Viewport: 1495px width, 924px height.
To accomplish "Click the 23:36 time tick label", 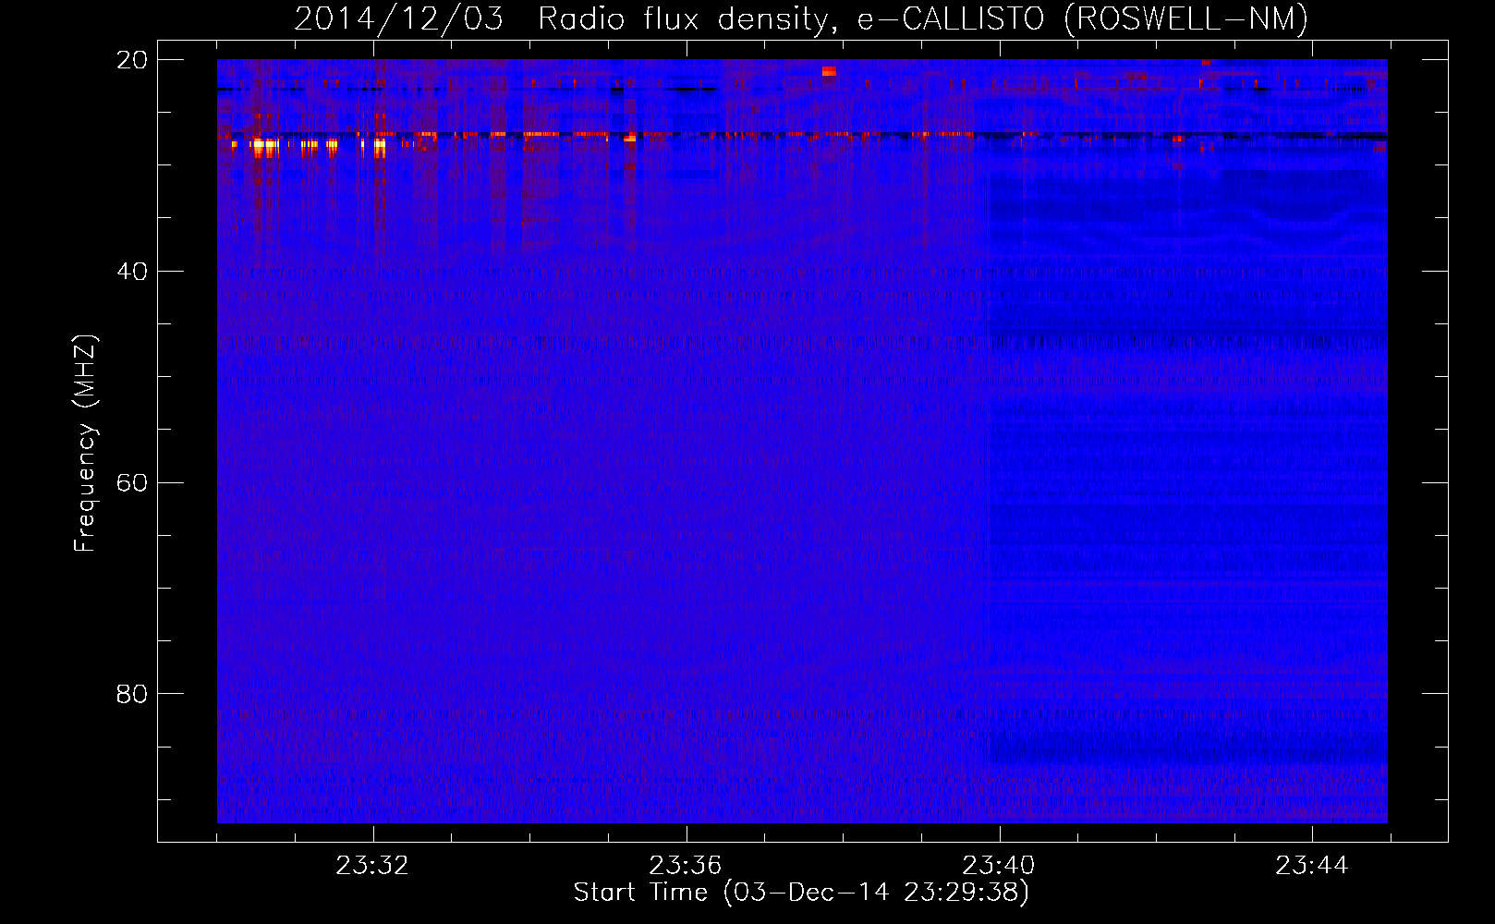I will 685,866.
